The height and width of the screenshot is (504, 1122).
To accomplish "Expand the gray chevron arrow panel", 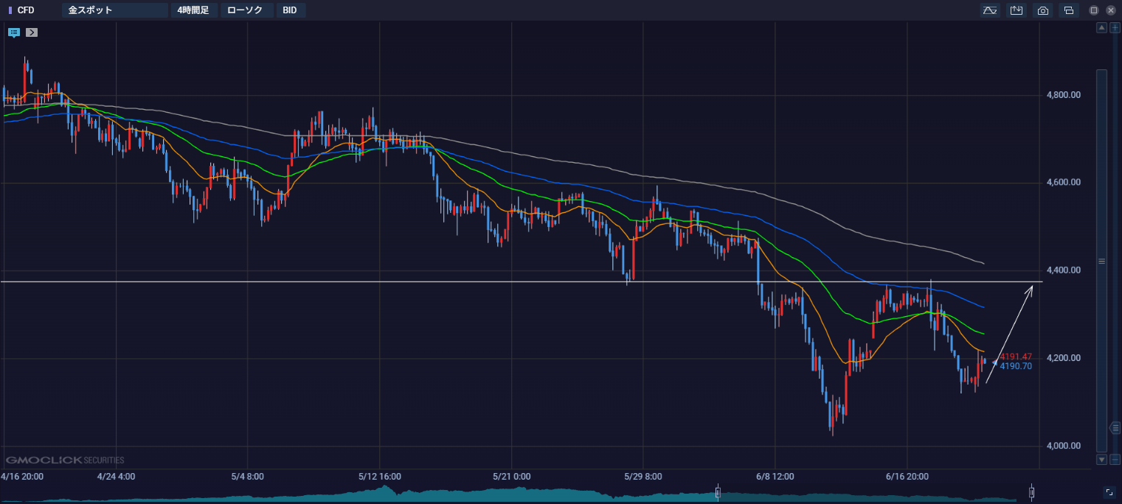I will click(x=31, y=32).
